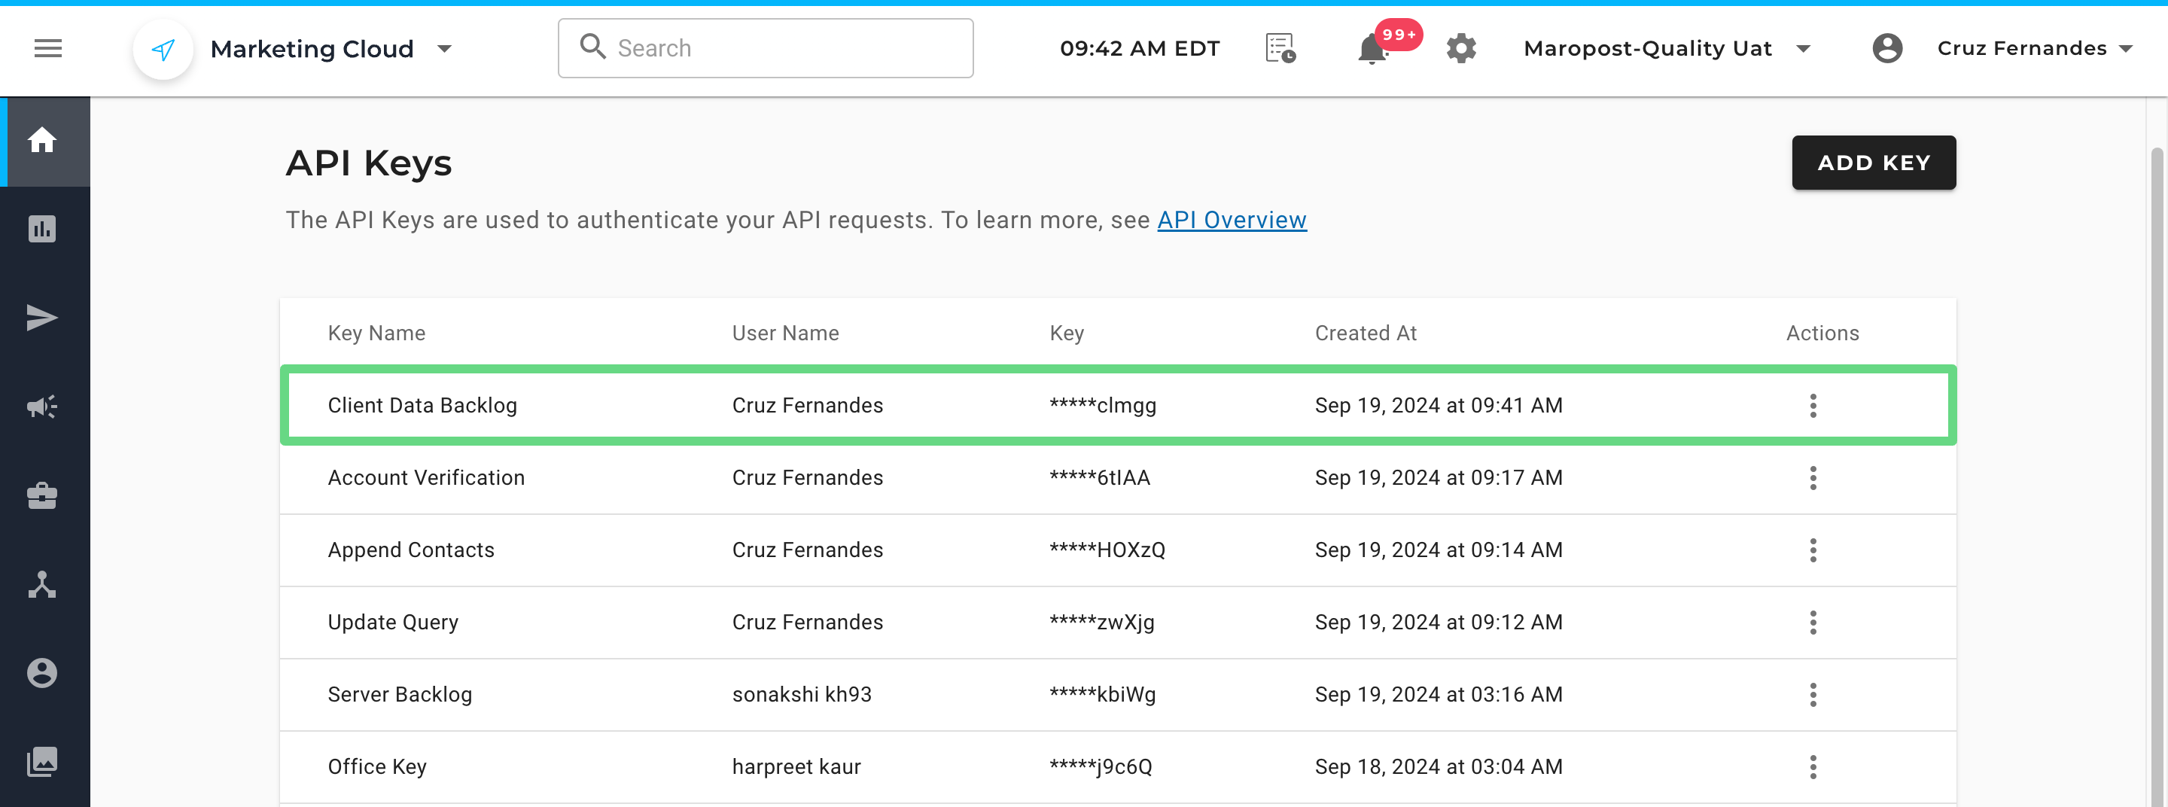Viewport: 2168px width, 807px height.
Task: Click user name harpreet kaur
Action: click(796, 767)
